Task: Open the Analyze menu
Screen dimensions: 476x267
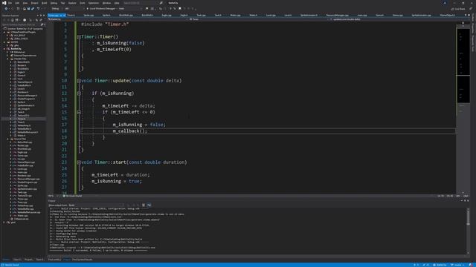Action: [x=72, y=3]
